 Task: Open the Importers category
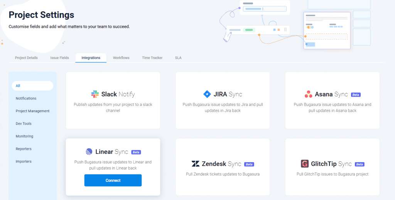point(24,161)
